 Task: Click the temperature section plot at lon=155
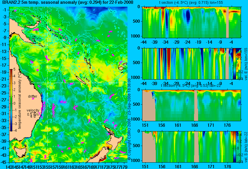tap(191, 22)
